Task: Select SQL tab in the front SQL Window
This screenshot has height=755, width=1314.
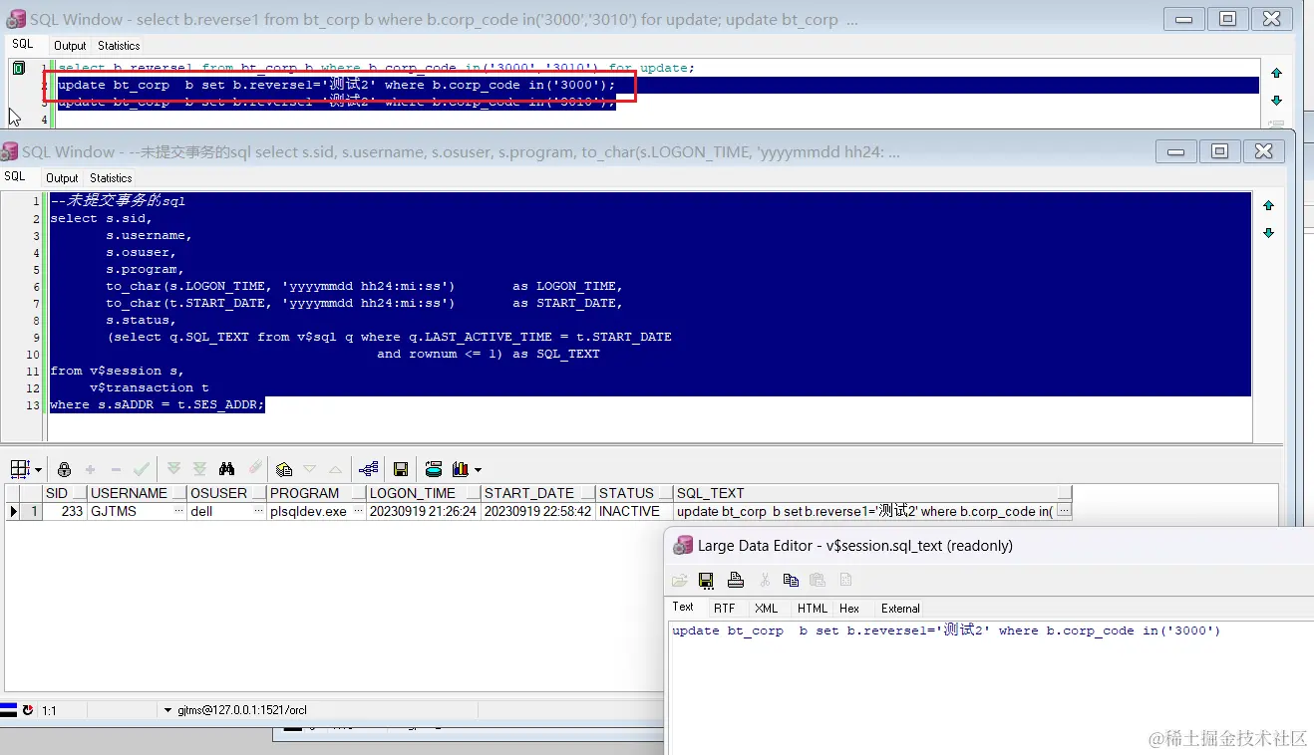Action: pos(15,176)
